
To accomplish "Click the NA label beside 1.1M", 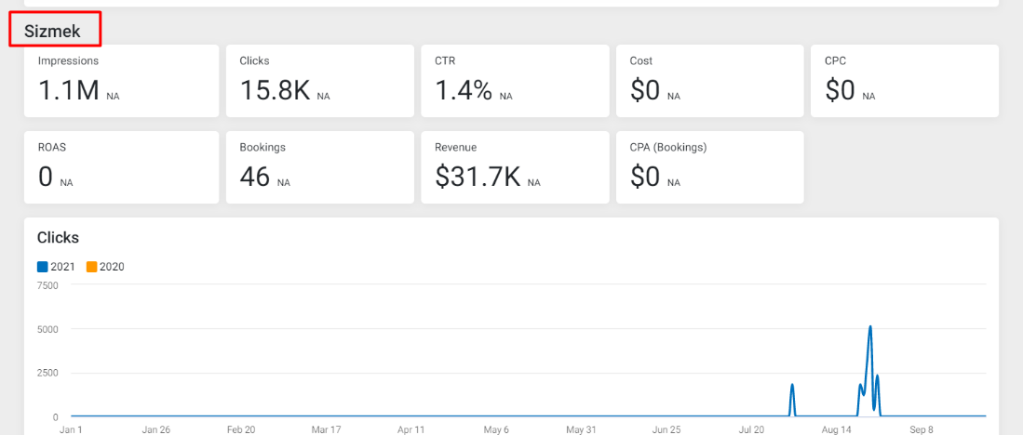I will [113, 97].
